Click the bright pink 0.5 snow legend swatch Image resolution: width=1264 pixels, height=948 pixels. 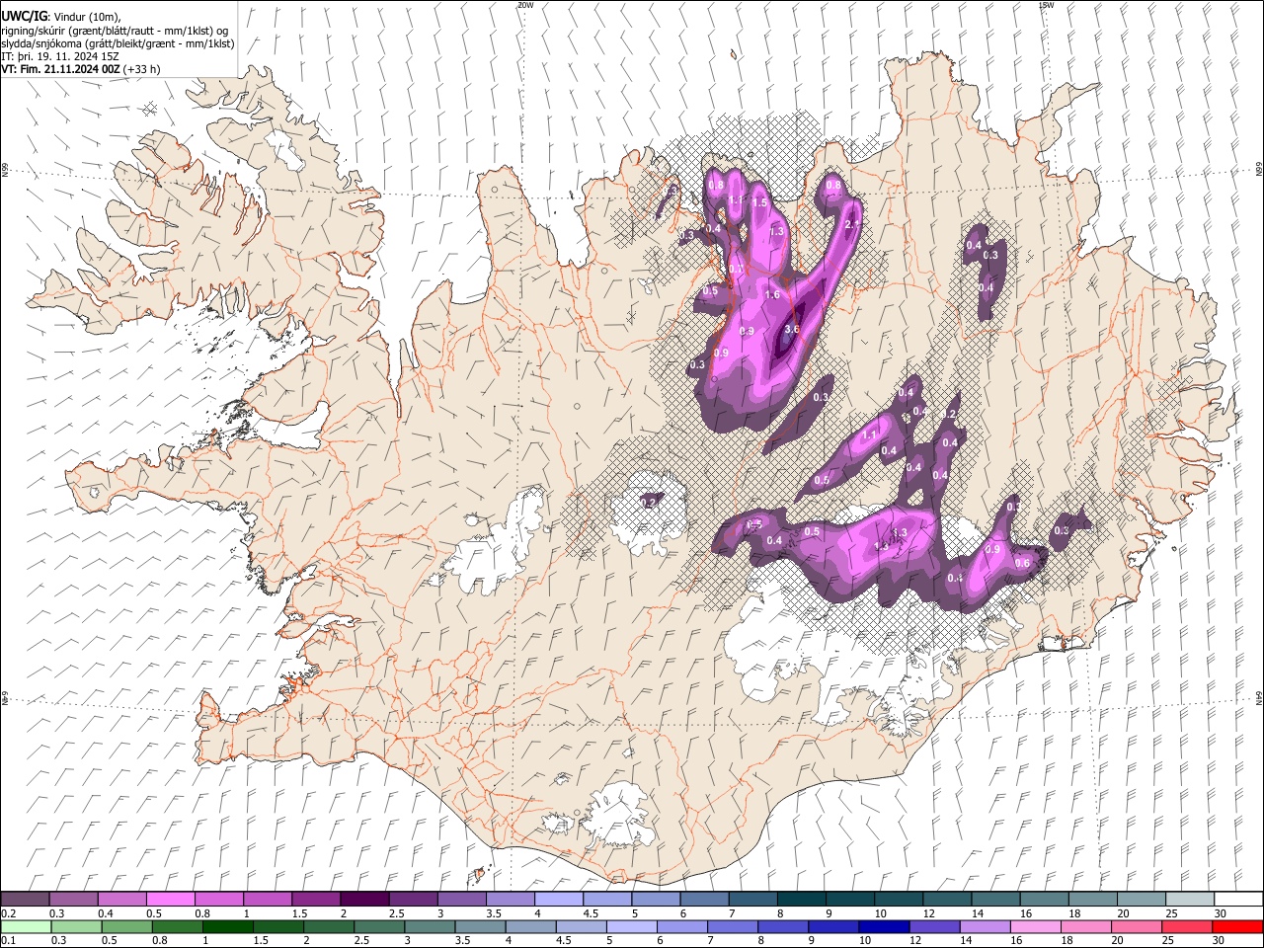[x=170, y=899]
